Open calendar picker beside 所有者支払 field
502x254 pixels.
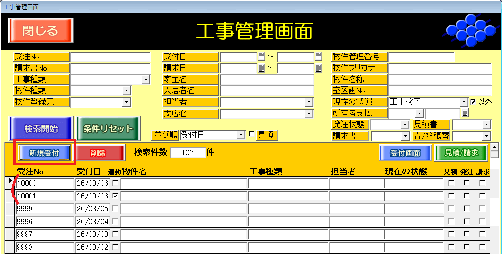[465, 113]
